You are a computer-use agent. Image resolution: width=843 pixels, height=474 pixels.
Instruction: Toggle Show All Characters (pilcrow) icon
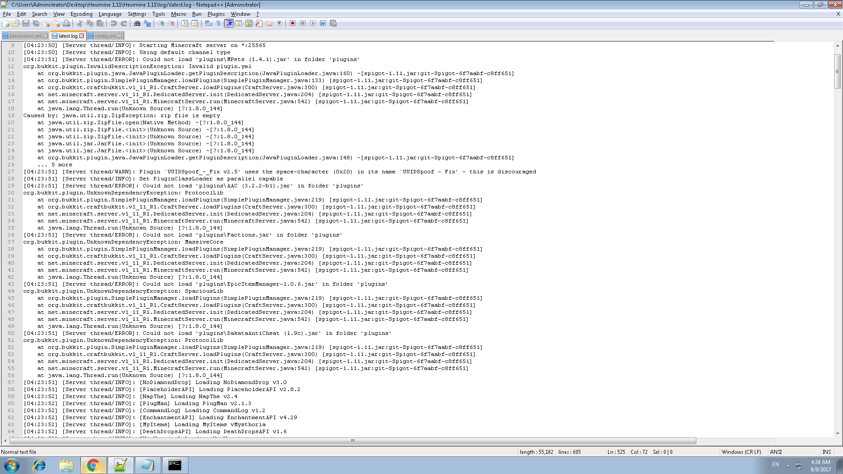[219, 23]
